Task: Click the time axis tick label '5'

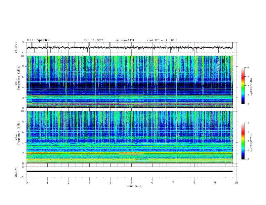Action: 131,183
